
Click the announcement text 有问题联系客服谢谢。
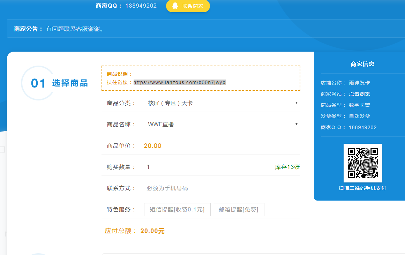[75, 29]
